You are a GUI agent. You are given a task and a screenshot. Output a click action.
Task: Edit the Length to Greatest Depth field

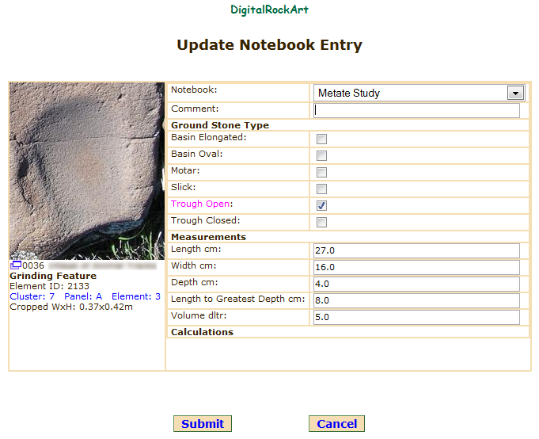pyautogui.click(x=416, y=300)
